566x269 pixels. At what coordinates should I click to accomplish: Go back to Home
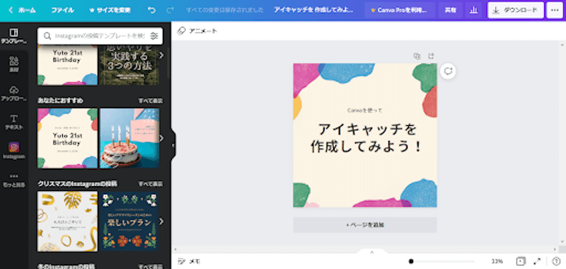coord(22,10)
